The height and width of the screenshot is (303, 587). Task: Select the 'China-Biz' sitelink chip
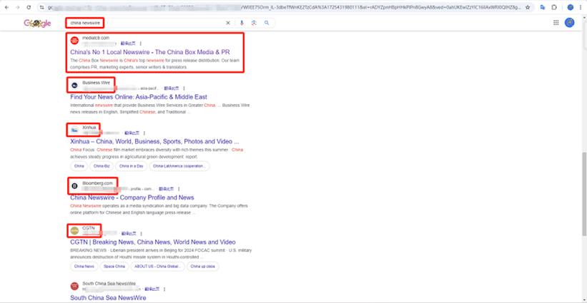(102, 166)
